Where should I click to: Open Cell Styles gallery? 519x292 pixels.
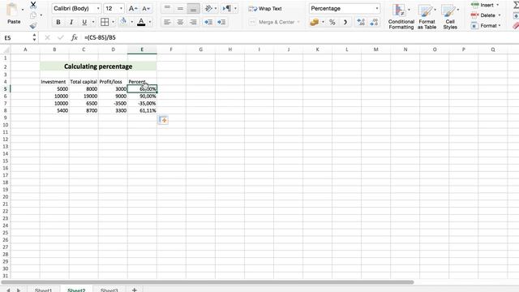450,16
